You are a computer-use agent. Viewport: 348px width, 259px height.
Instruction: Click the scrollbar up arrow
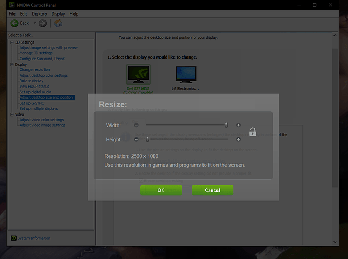point(335,35)
